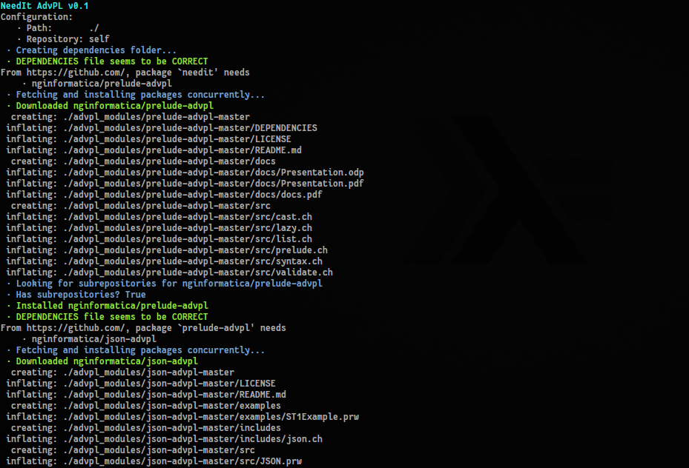Select 'Looking for subrepositories' line
The width and height of the screenshot is (689, 468).
[165, 284]
